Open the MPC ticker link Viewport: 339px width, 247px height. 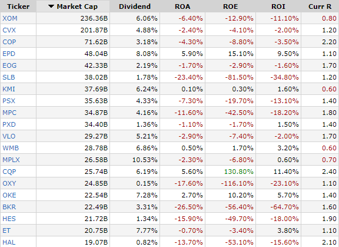click(x=9, y=113)
